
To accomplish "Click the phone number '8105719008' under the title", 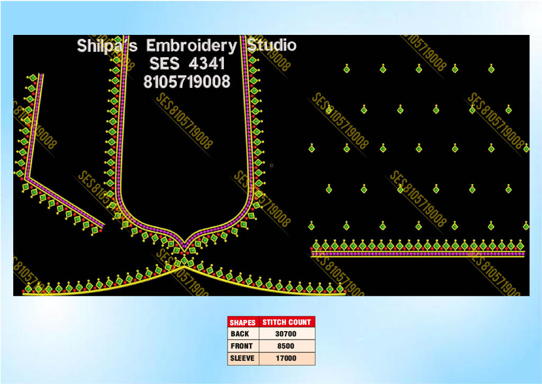I will click(187, 82).
